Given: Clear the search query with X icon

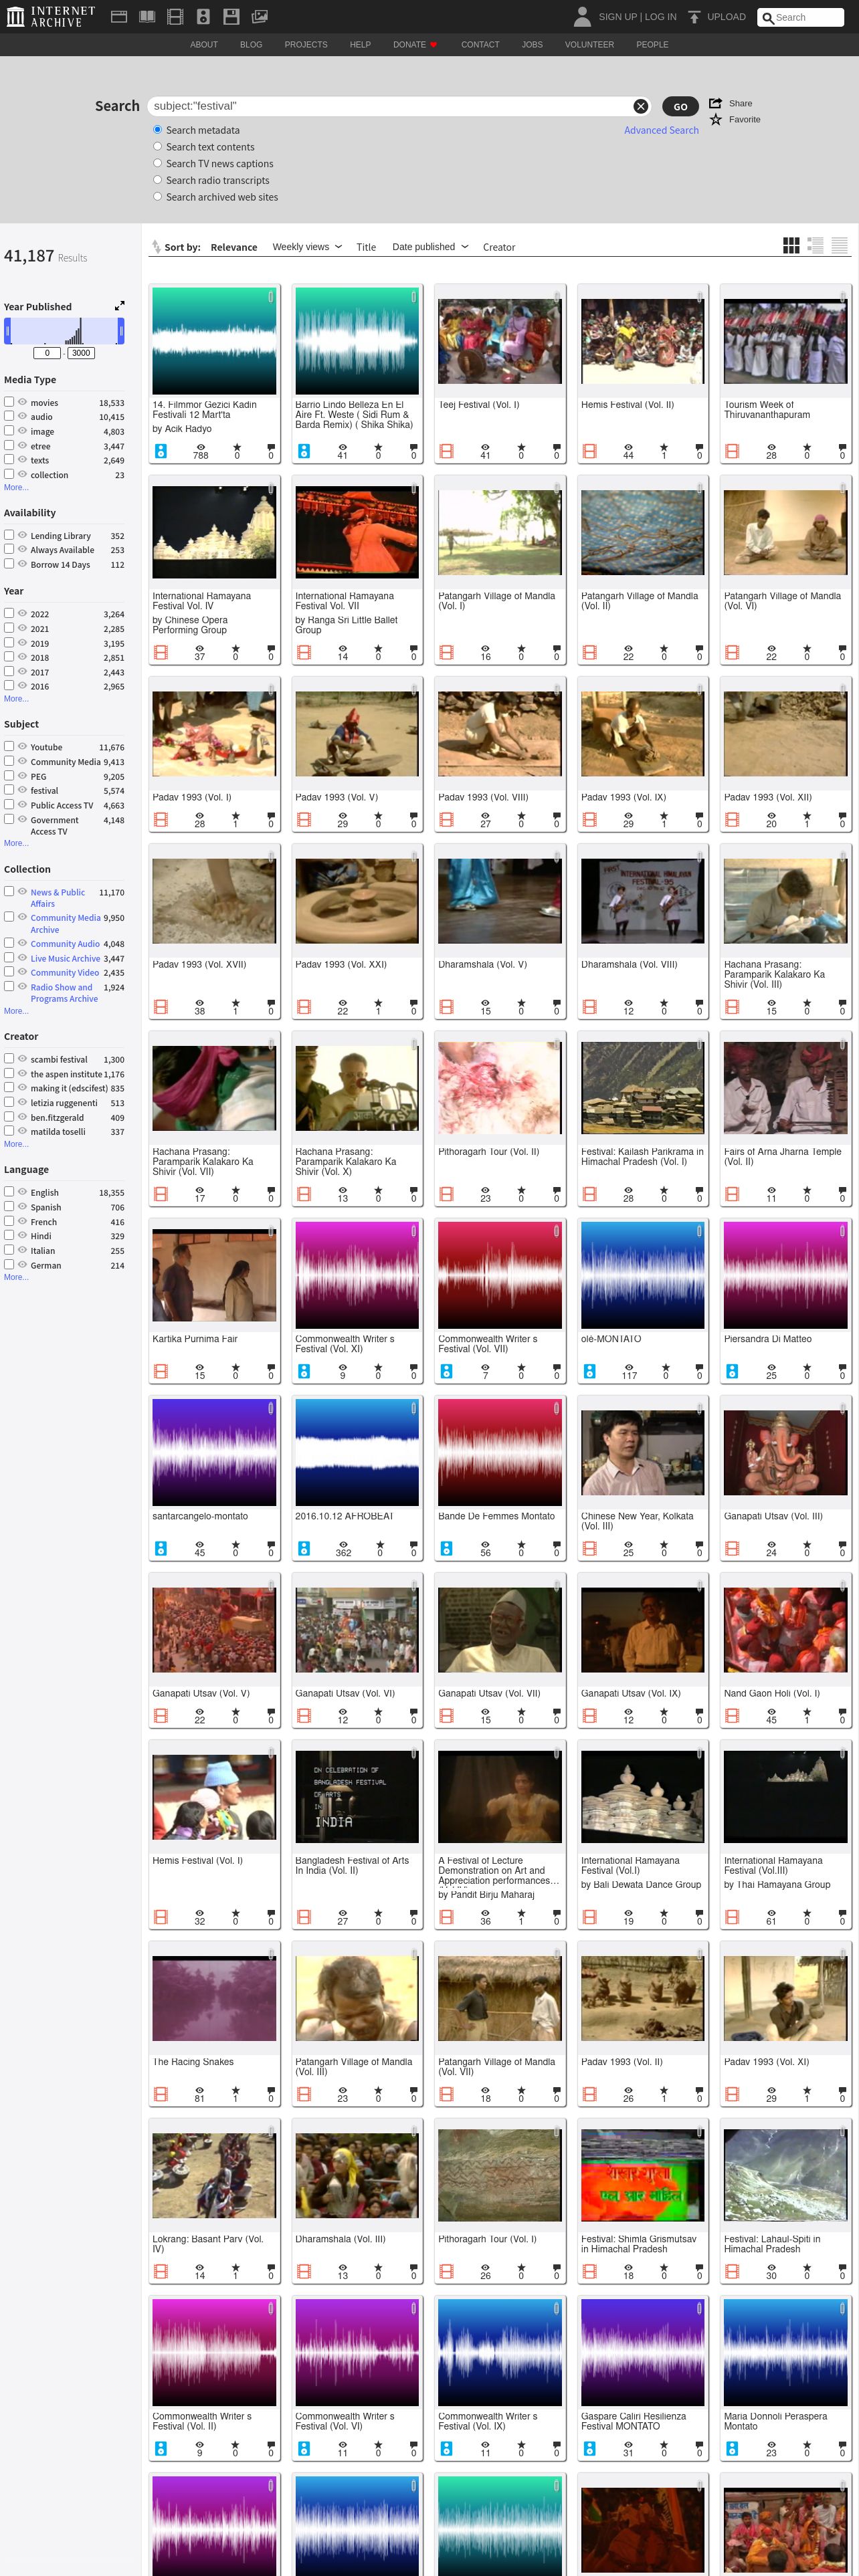Looking at the screenshot, I should 641,106.
